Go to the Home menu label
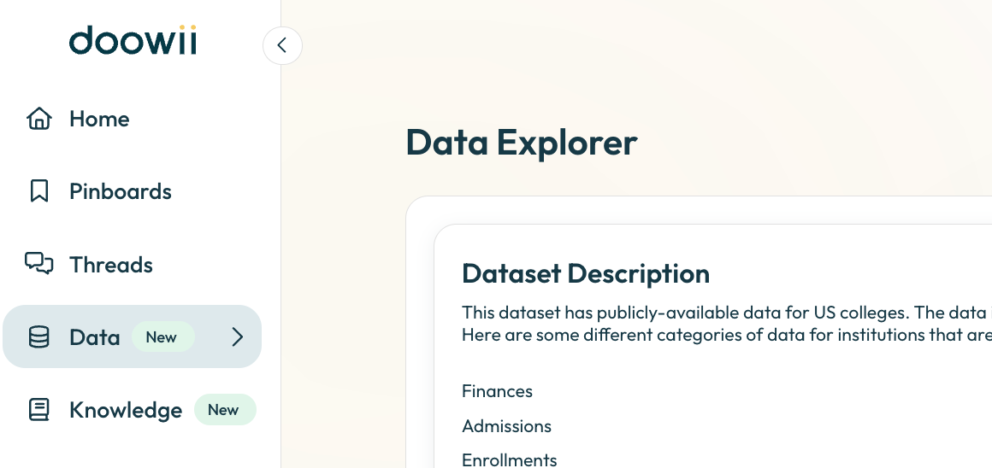Image resolution: width=992 pixels, height=468 pixels. click(99, 119)
